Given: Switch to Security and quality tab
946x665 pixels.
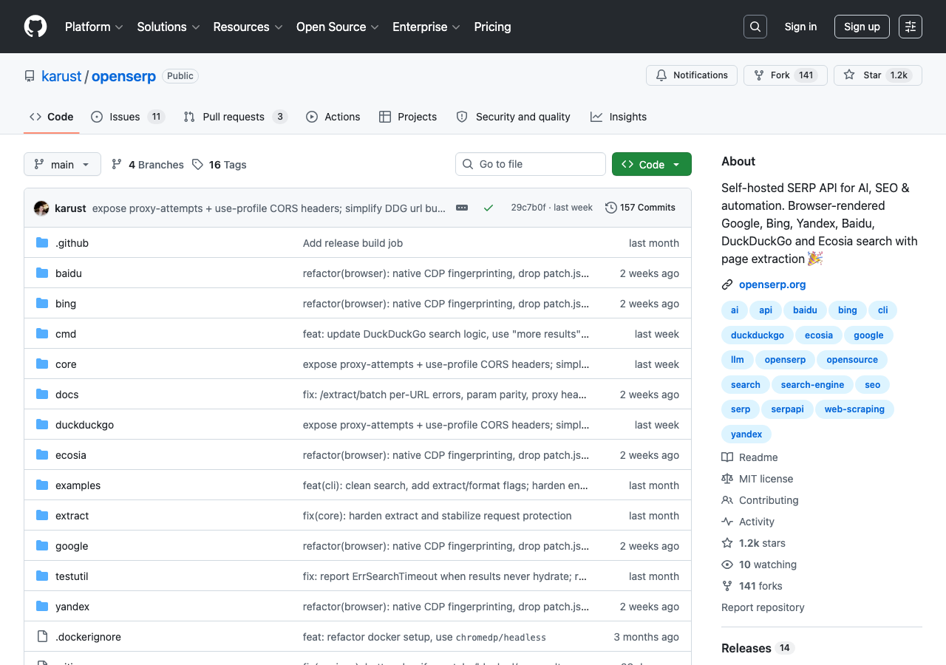Looking at the screenshot, I should 514,117.
